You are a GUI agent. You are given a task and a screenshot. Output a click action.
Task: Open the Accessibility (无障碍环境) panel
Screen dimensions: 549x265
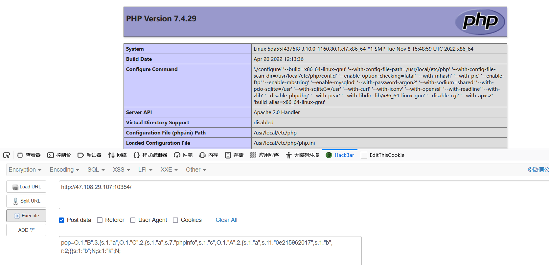pos(302,155)
